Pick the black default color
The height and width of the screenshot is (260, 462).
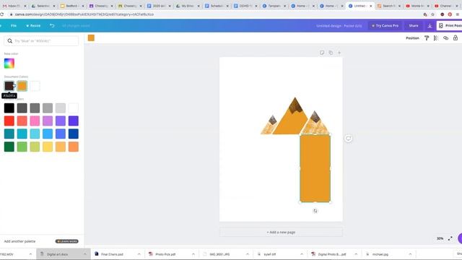click(9, 108)
